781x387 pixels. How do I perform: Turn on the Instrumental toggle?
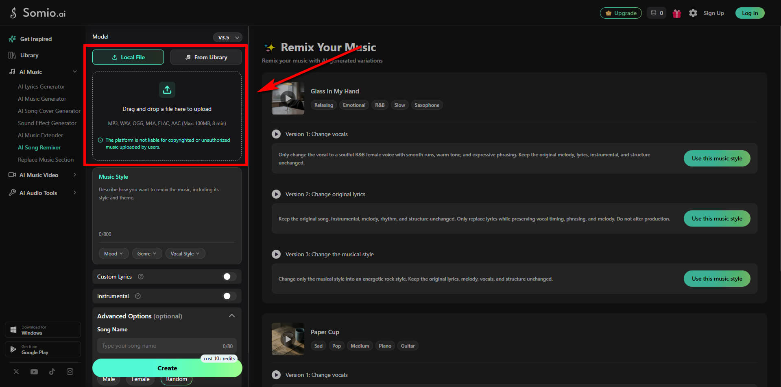pyautogui.click(x=229, y=296)
